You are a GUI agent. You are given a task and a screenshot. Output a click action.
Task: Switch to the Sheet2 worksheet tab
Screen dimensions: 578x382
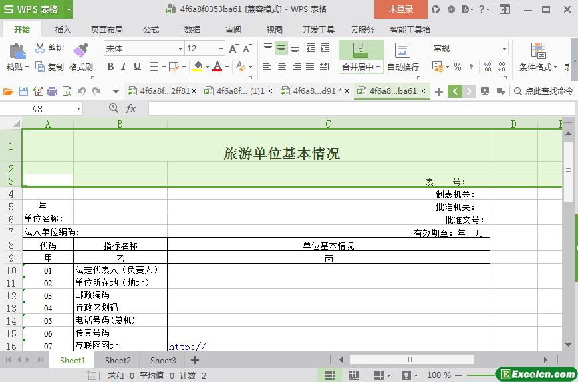(x=118, y=360)
